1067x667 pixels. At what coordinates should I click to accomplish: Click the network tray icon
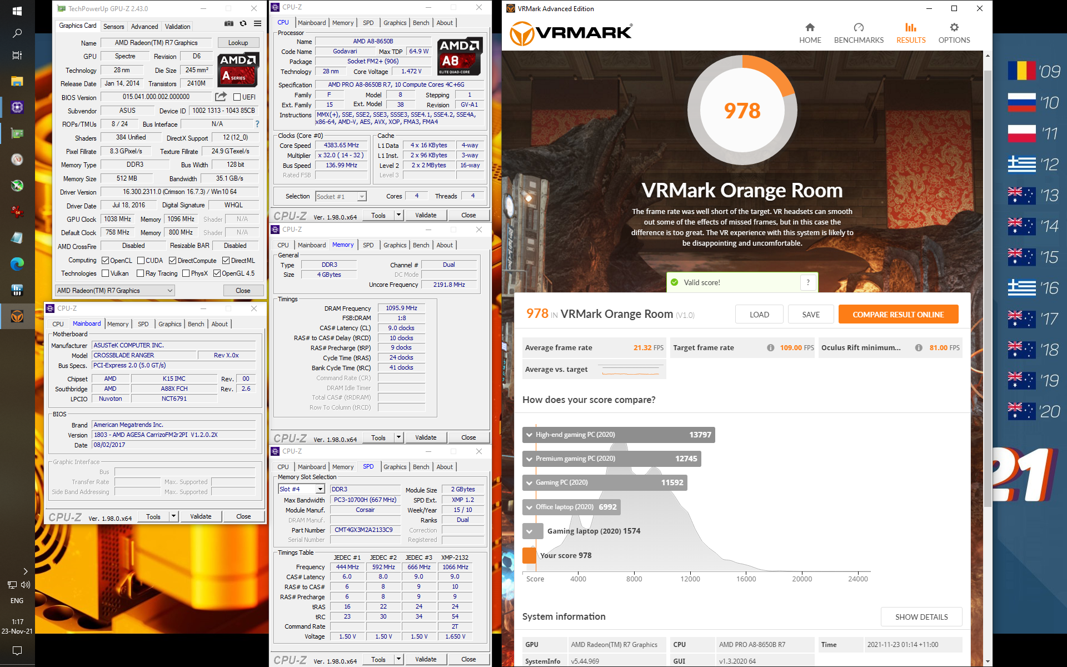12,585
